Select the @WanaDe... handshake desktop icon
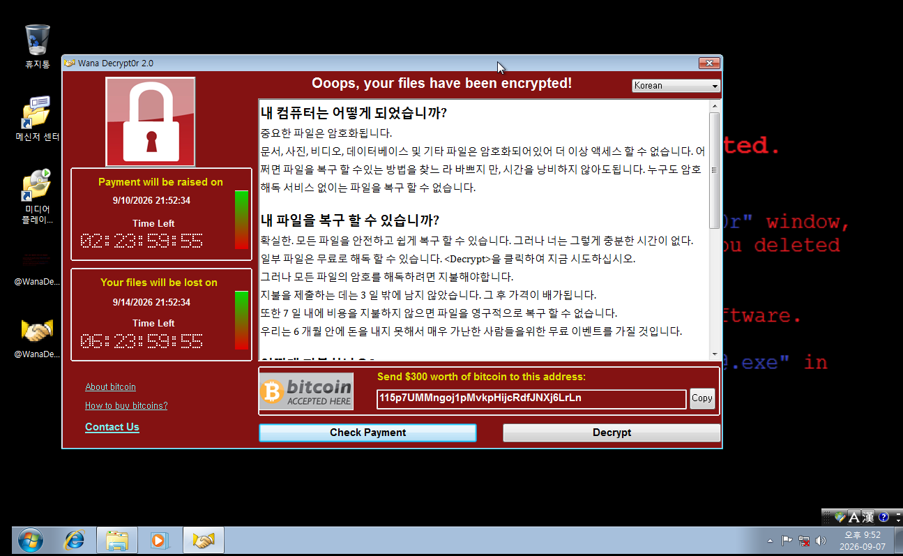Screen dimensions: 903x556 [x=37, y=338]
